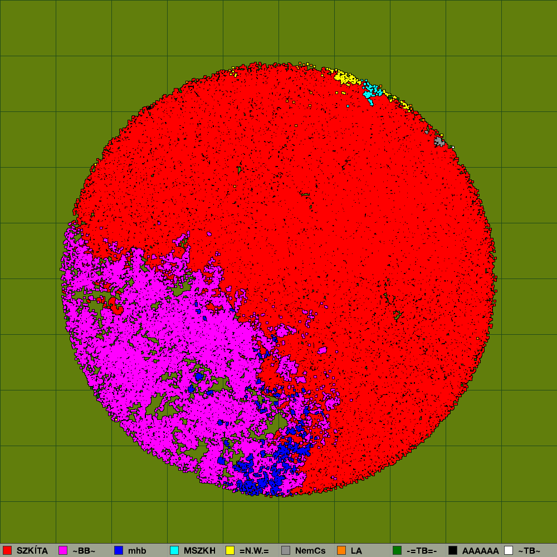
Task: Click the orange LA legend swatch
Action: click(x=341, y=550)
